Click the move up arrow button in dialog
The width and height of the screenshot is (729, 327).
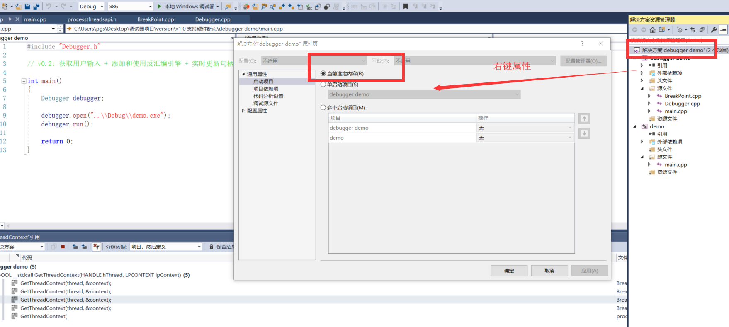(584, 119)
